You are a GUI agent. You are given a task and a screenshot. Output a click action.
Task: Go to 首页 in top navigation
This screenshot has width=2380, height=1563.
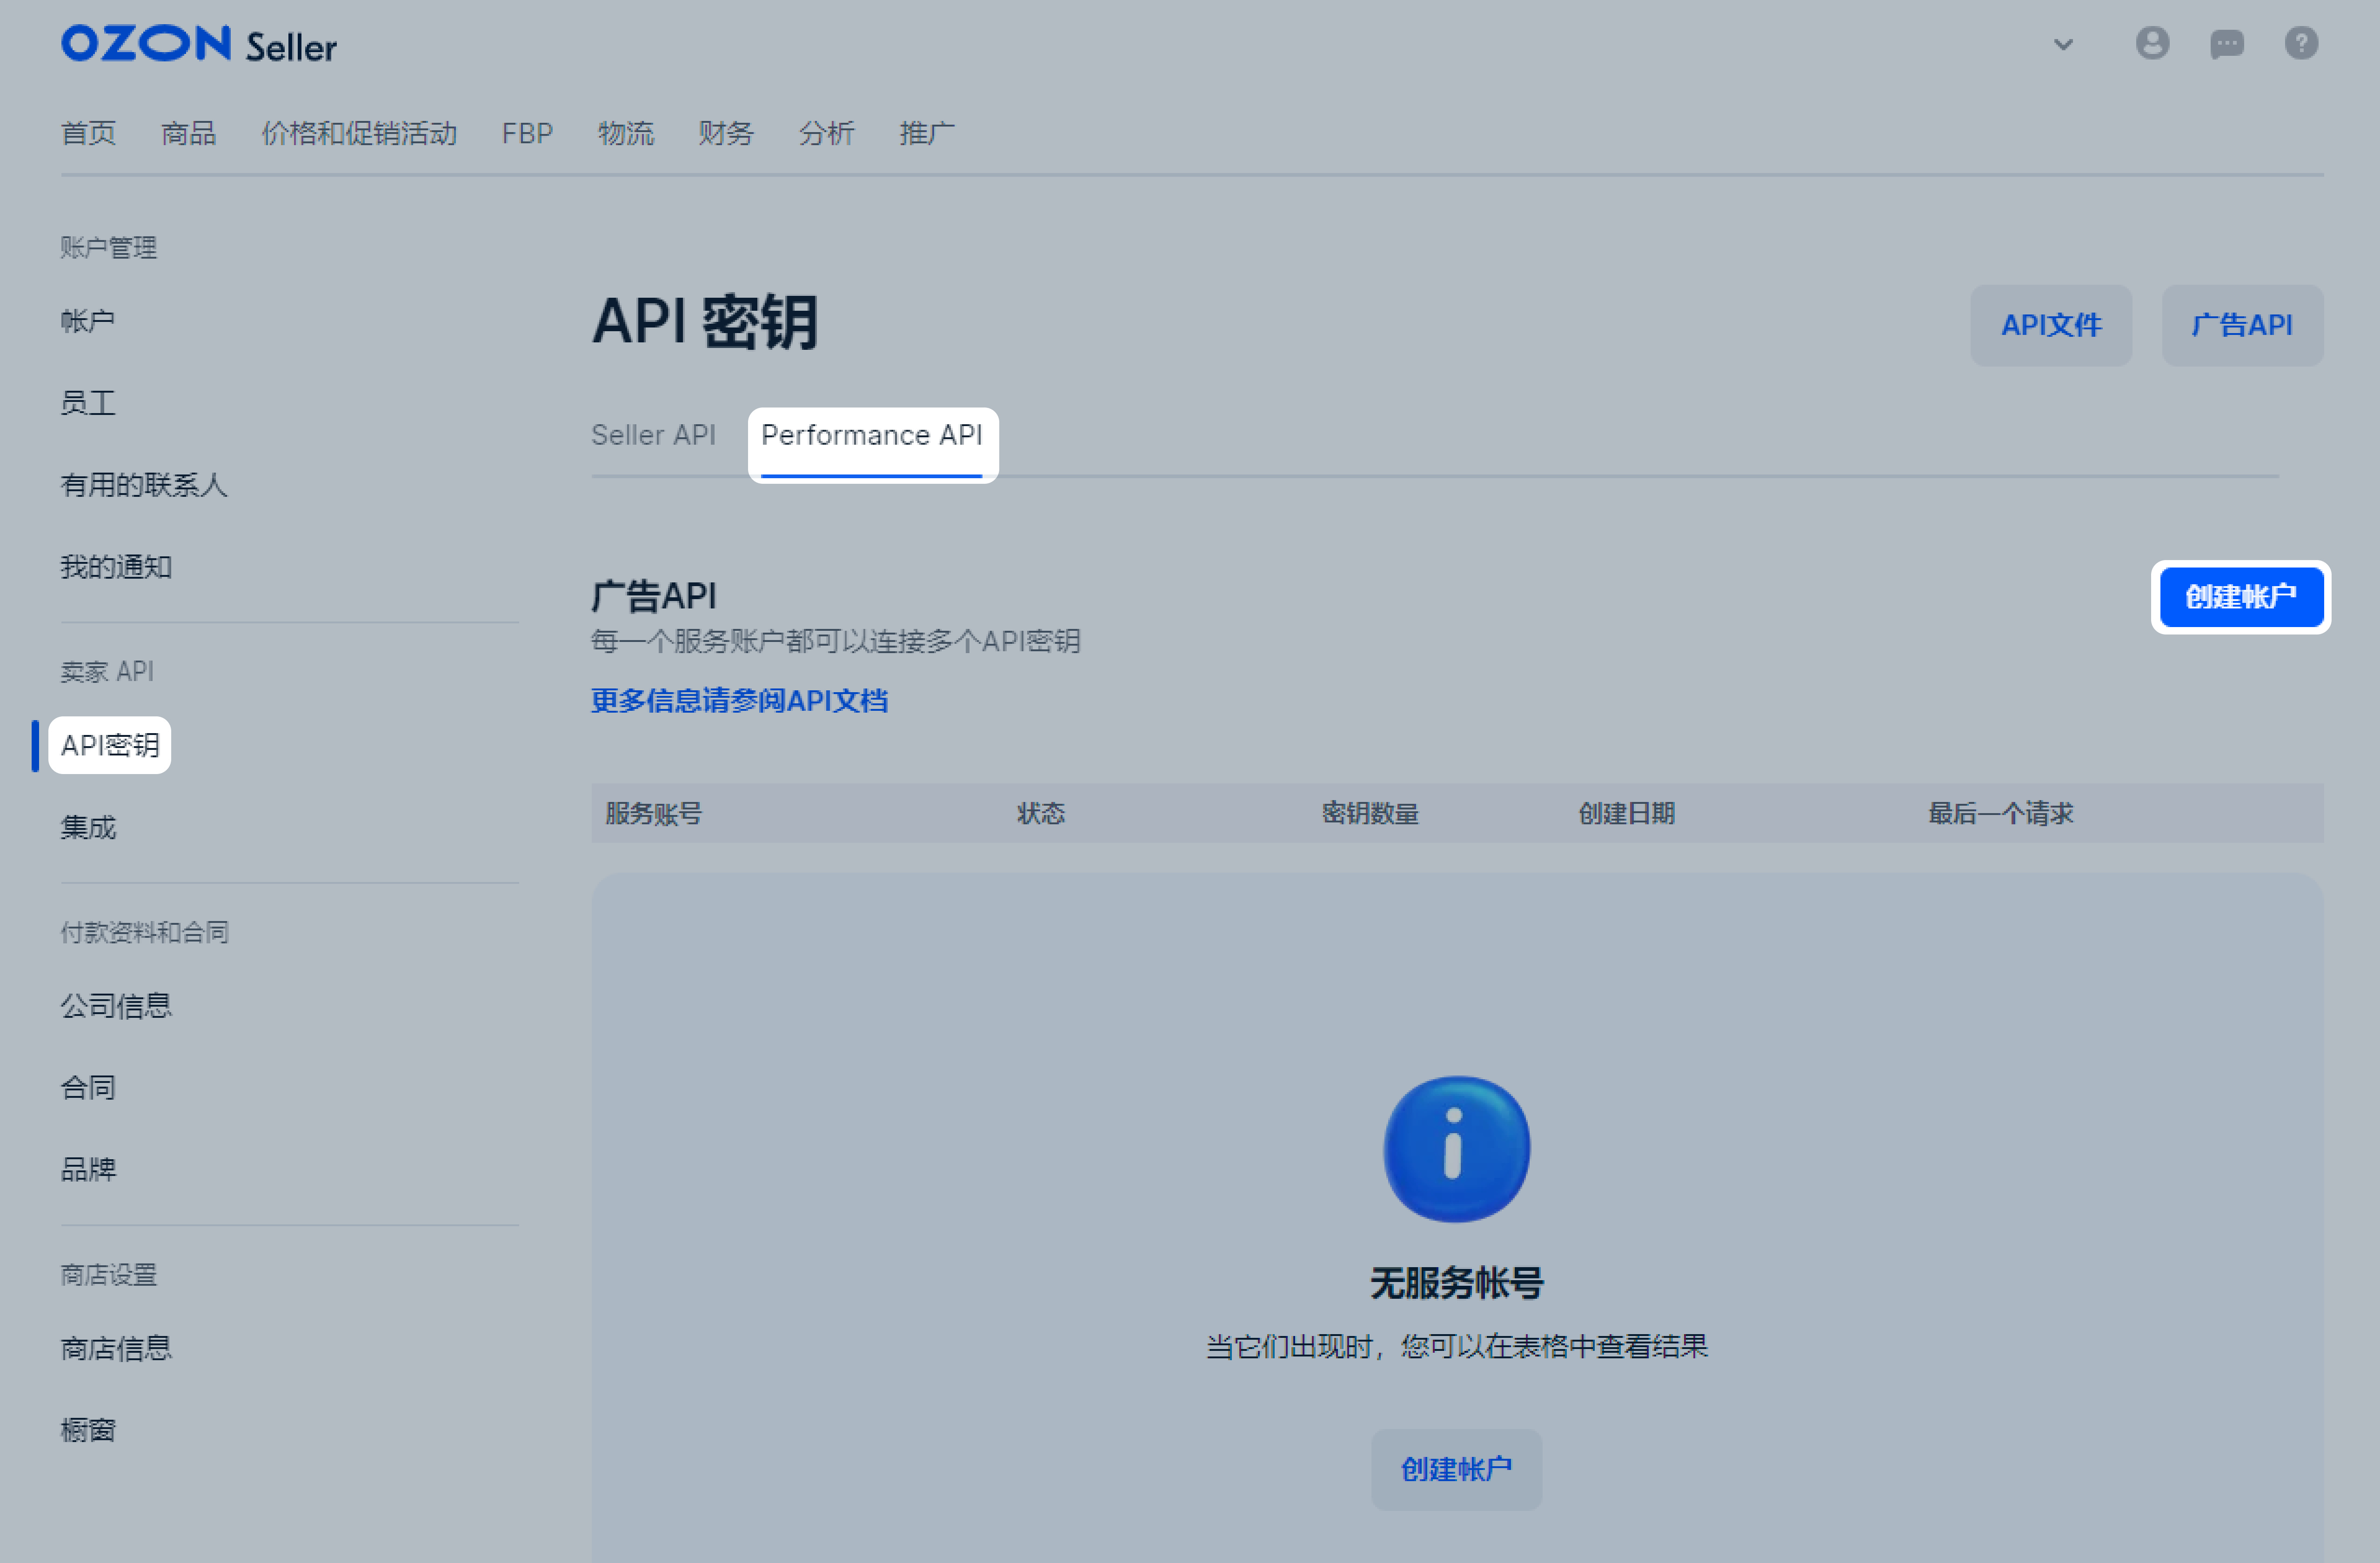click(x=88, y=133)
